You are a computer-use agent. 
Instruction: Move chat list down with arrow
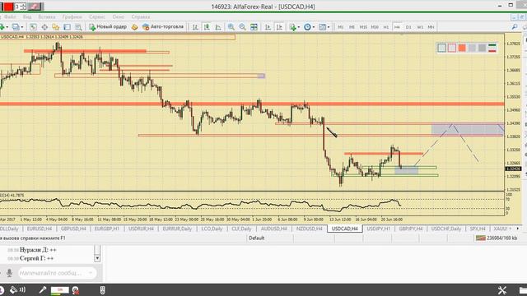click(x=97, y=258)
